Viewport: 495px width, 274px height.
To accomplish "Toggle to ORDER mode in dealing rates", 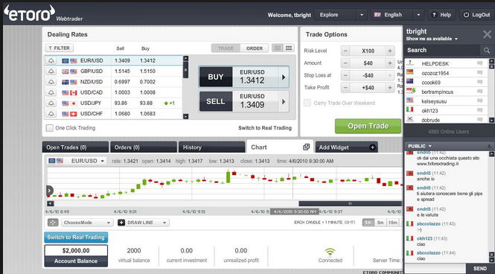I will pyautogui.click(x=255, y=48).
